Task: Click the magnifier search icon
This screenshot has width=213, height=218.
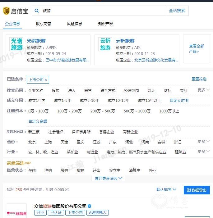Action: pos(36,11)
